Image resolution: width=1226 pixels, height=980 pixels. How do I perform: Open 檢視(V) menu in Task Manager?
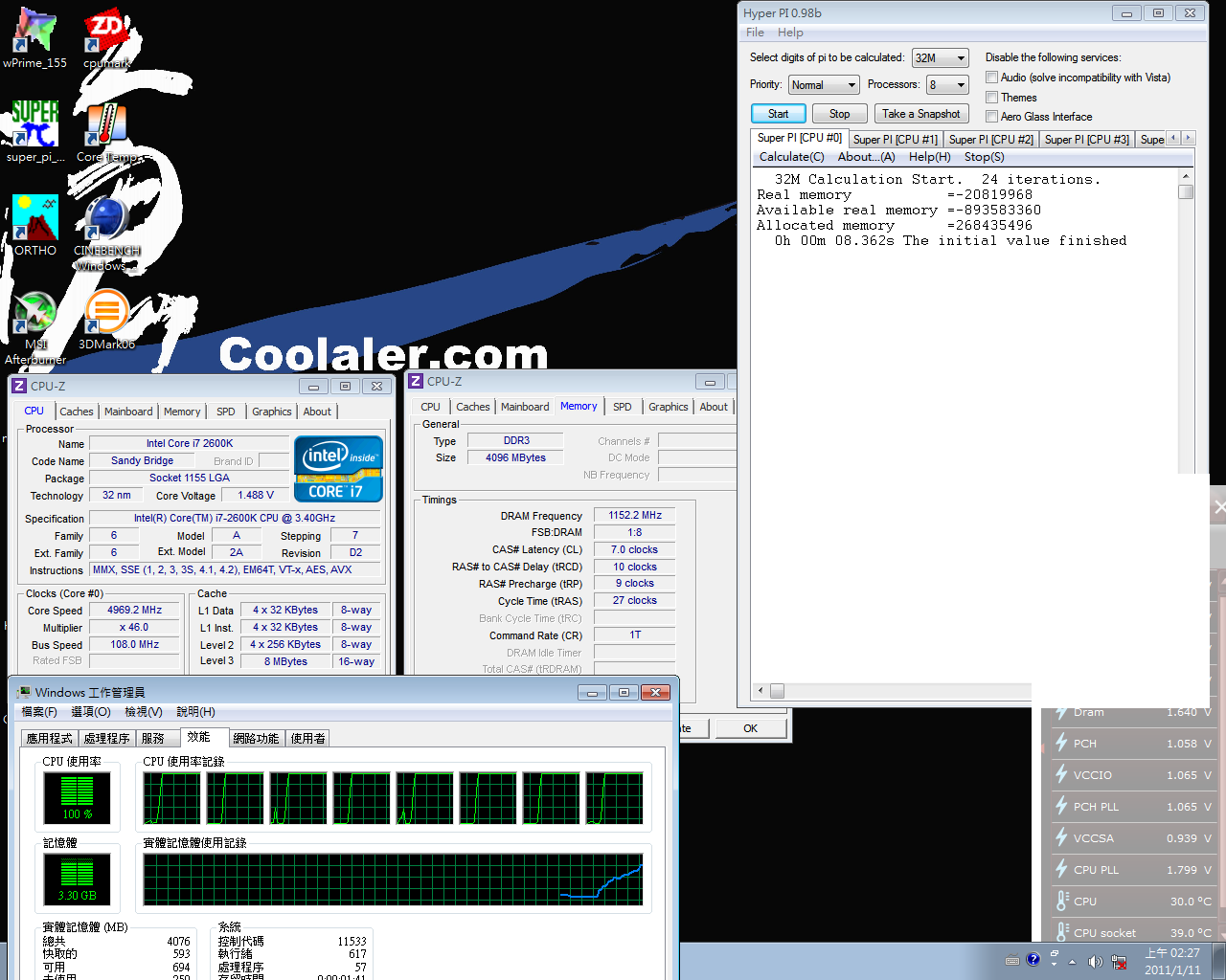click(x=143, y=712)
